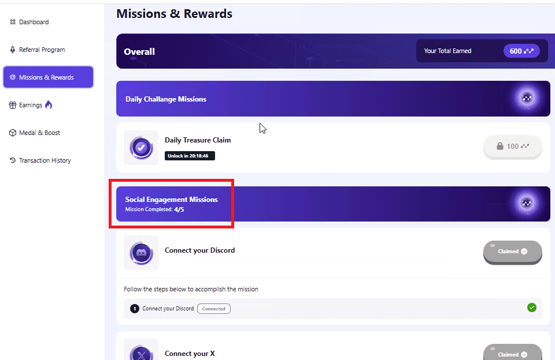Click the locked 100 points reward button
This screenshot has height=360, width=555.
point(513,147)
